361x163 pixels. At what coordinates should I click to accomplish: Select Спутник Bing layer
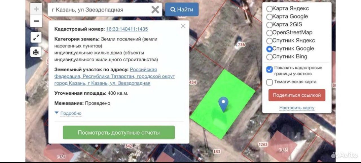coord(269,57)
